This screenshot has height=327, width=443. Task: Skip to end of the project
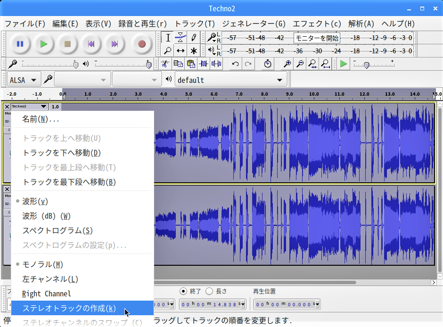click(x=115, y=44)
